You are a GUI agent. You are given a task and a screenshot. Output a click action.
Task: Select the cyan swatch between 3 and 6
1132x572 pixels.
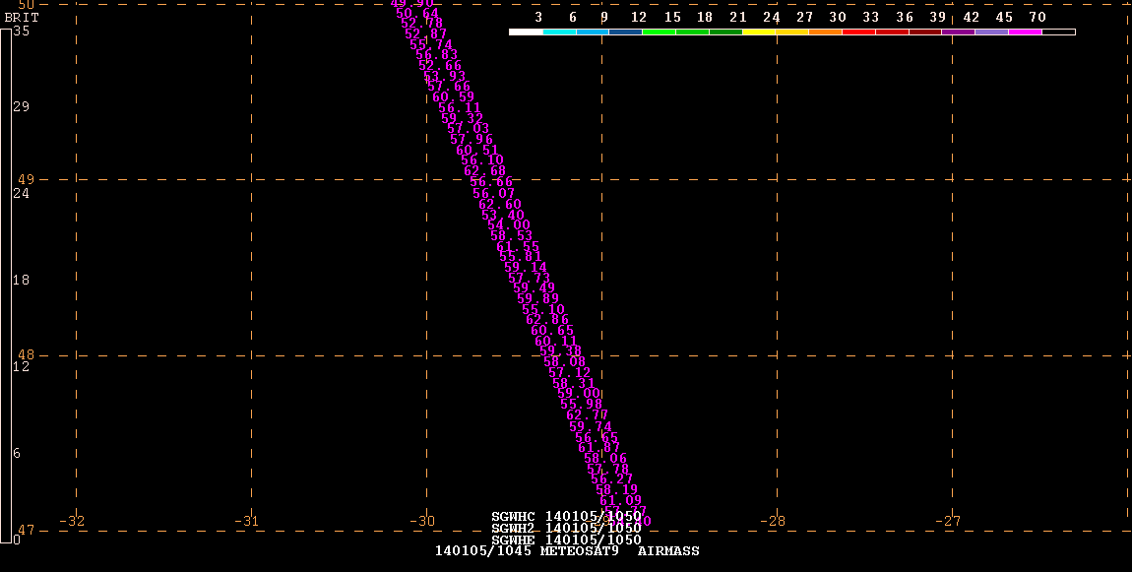(559, 32)
